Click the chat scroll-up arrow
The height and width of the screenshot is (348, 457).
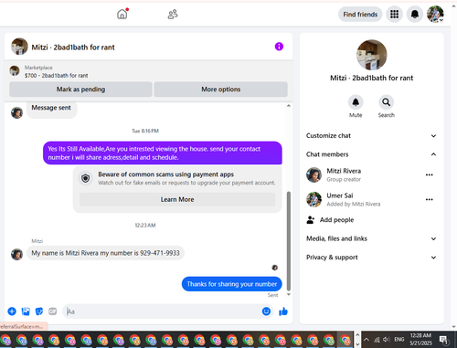289,106
